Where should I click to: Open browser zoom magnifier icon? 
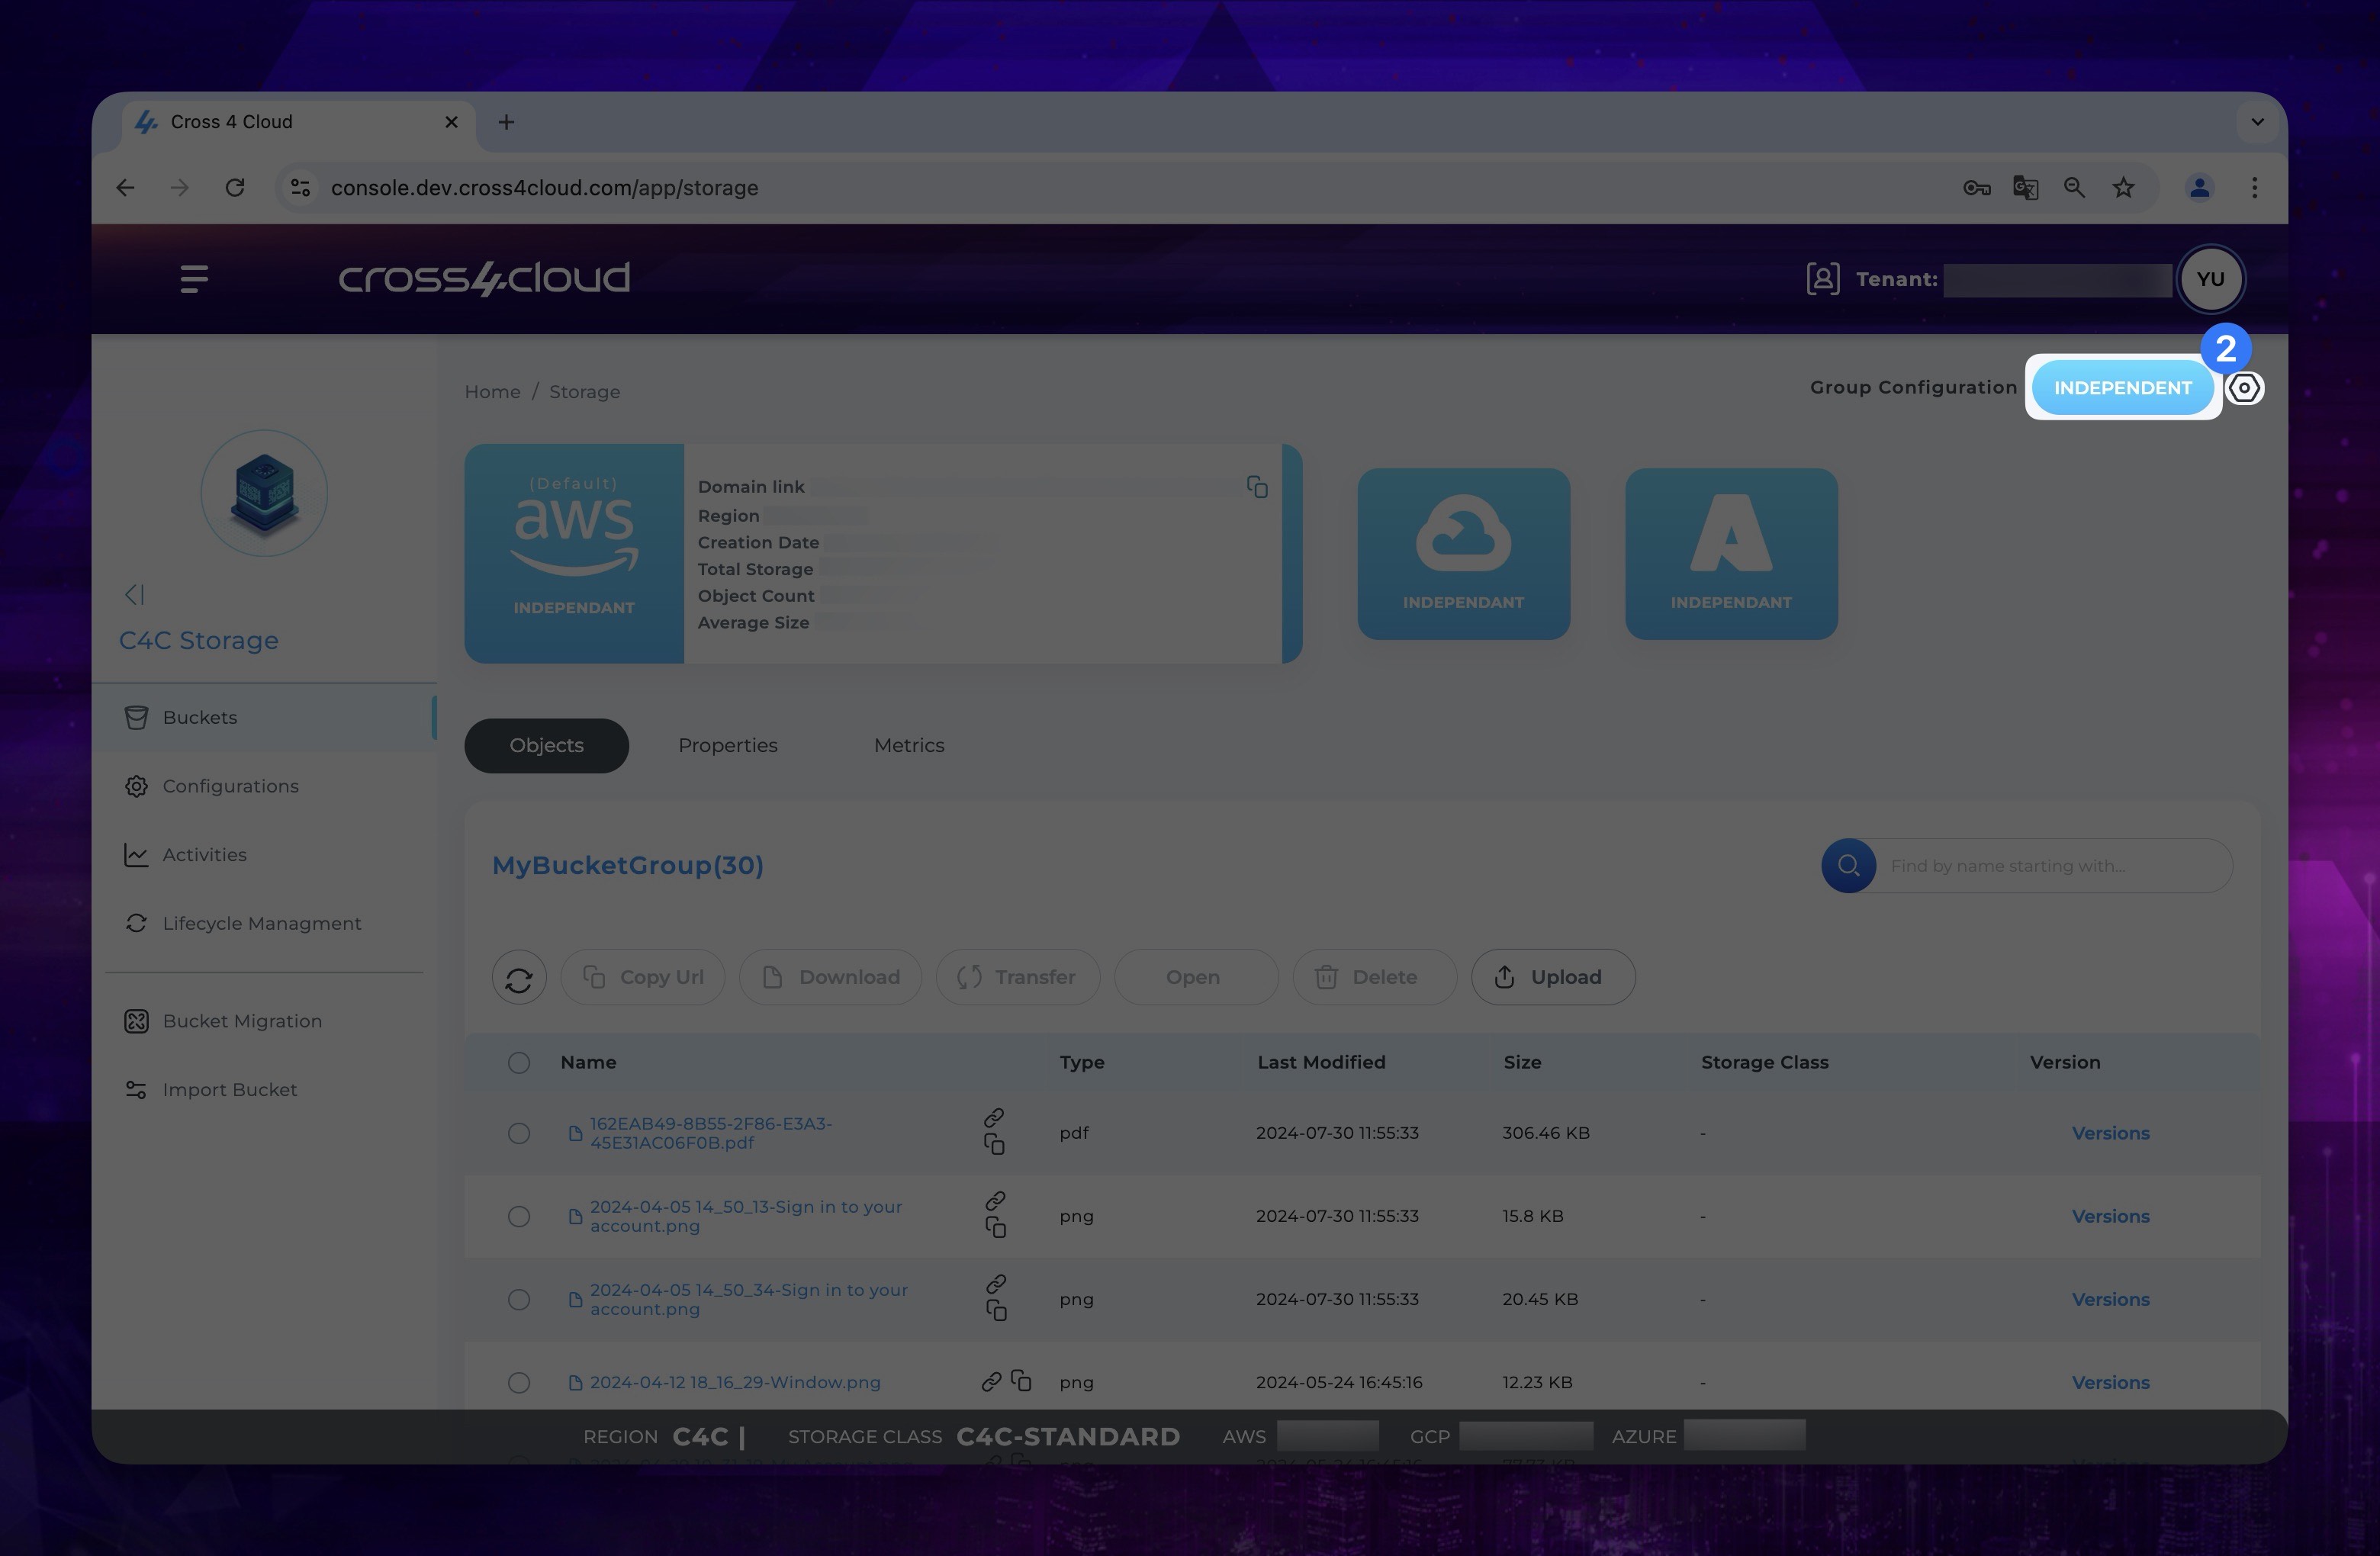click(2074, 188)
